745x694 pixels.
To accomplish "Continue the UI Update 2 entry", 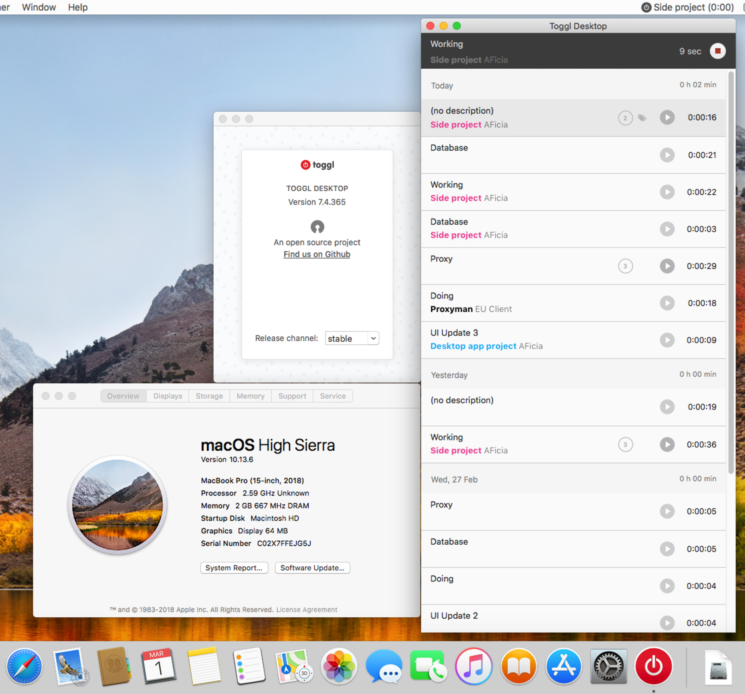I will [x=667, y=623].
